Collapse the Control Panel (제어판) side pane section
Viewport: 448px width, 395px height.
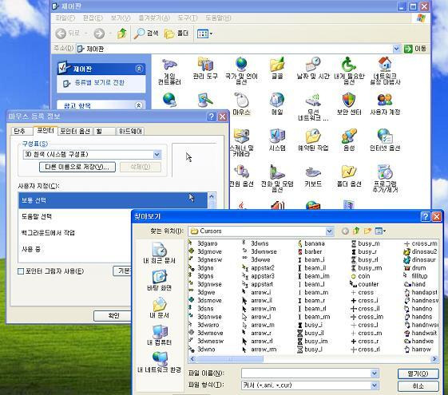click(x=139, y=69)
